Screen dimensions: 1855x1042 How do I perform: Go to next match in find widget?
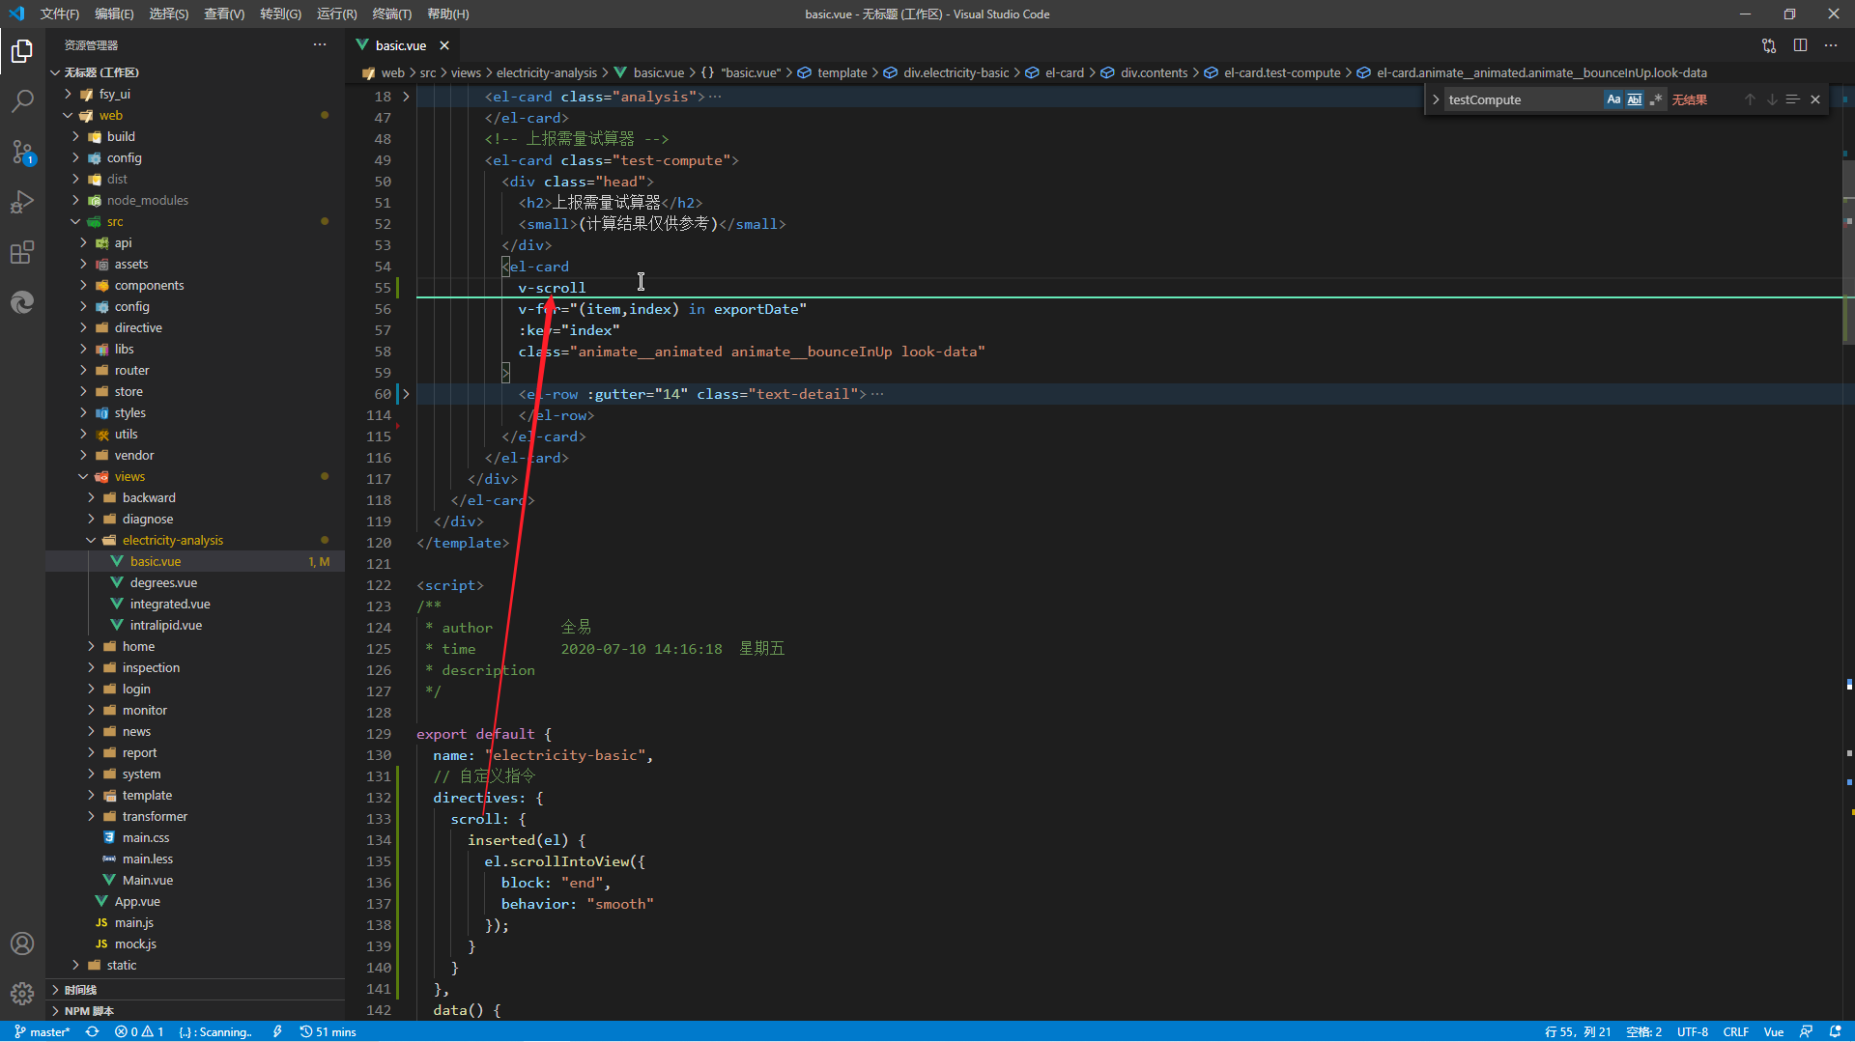coord(1772,99)
